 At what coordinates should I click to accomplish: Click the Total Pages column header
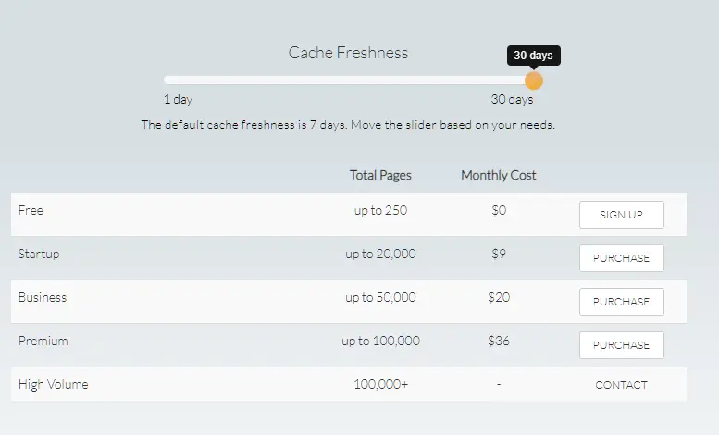click(x=380, y=175)
